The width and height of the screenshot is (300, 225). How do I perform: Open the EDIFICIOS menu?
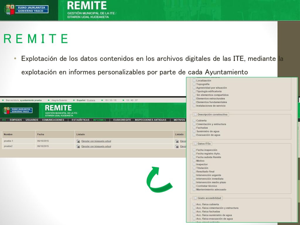click(x=16, y=120)
